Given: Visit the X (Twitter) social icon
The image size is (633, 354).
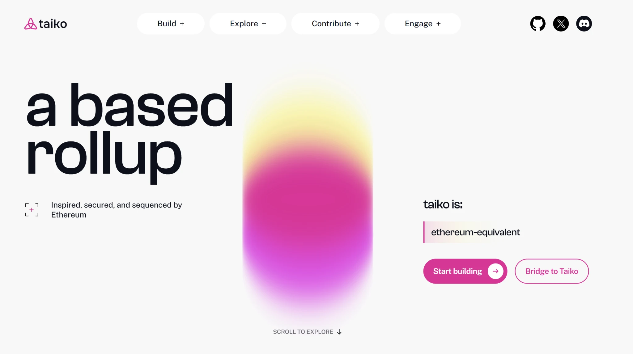Looking at the screenshot, I should coord(561,23).
